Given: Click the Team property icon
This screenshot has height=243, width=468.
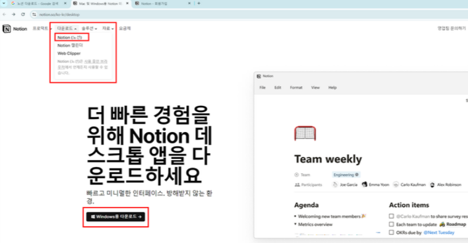Looking at the screenshot, I should (297, 175).
